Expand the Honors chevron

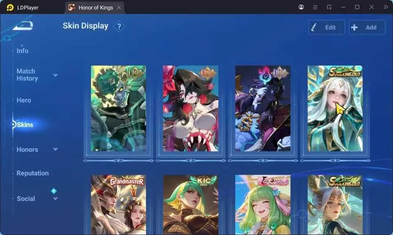coord(56,149)
